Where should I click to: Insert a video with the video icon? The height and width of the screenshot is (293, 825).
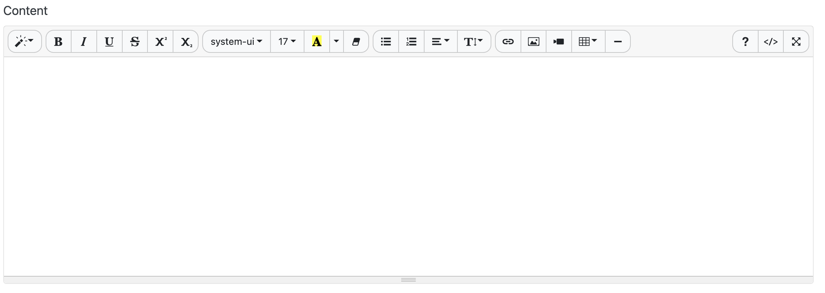coord(559,42)
